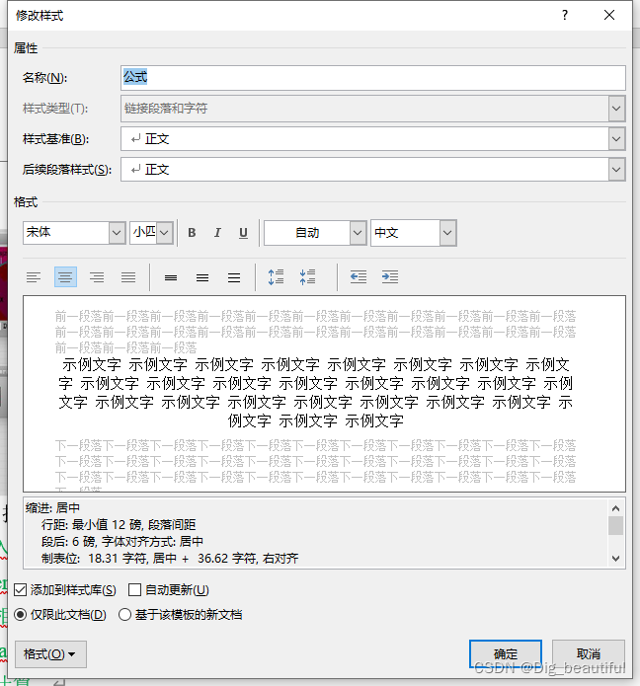Enable 自动更新 checkbox
Screen dimensions: 640x686
134,590
